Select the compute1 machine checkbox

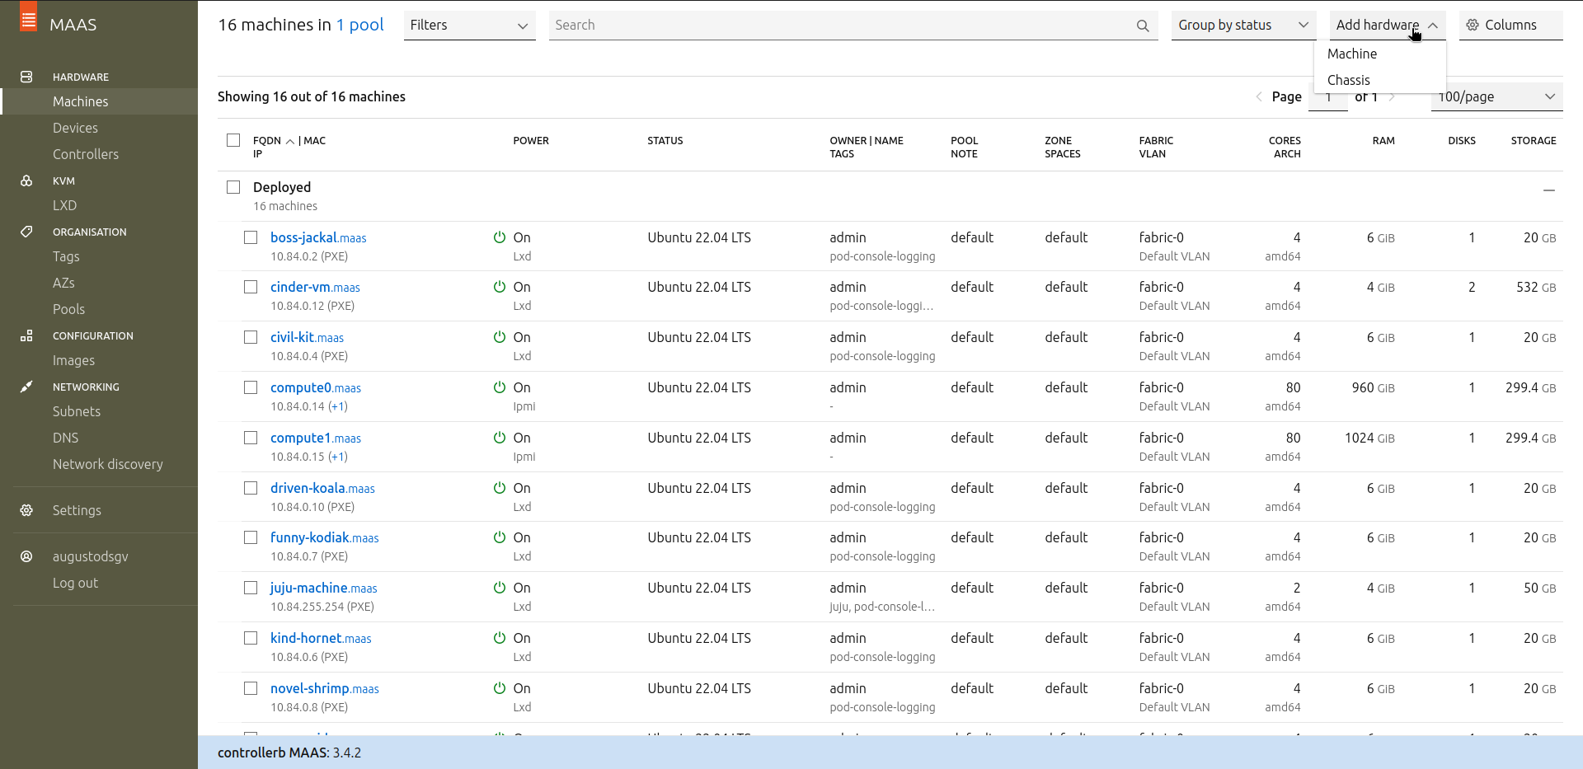coord(251,438)
